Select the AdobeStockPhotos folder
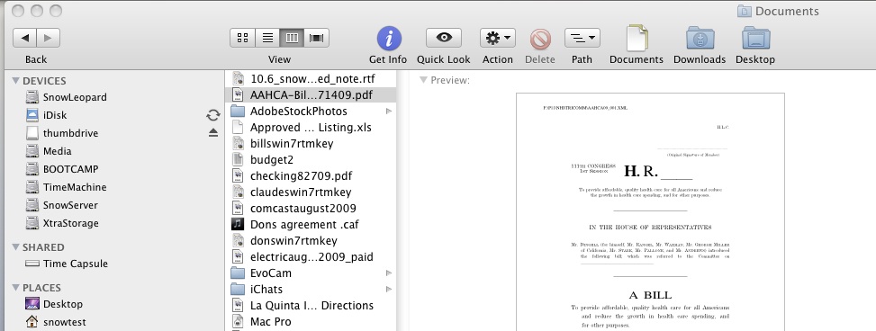The width and height of the screenshot is (876, 331). [x=312, y=111]
